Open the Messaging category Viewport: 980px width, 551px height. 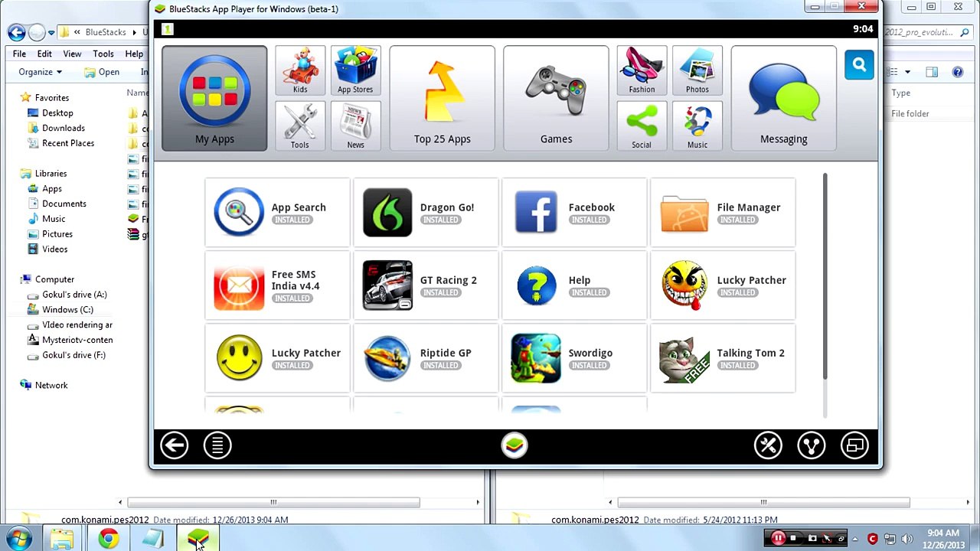click(x=783, y=99)
